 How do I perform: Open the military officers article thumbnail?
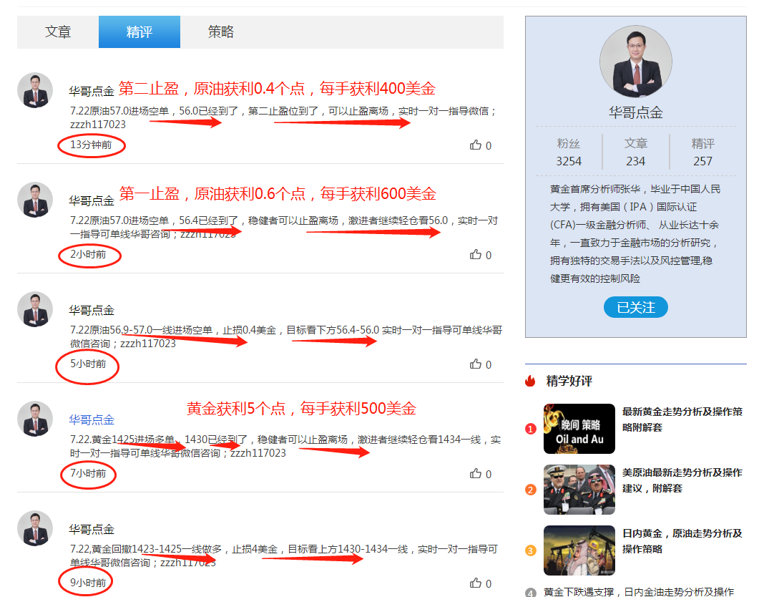579,490
